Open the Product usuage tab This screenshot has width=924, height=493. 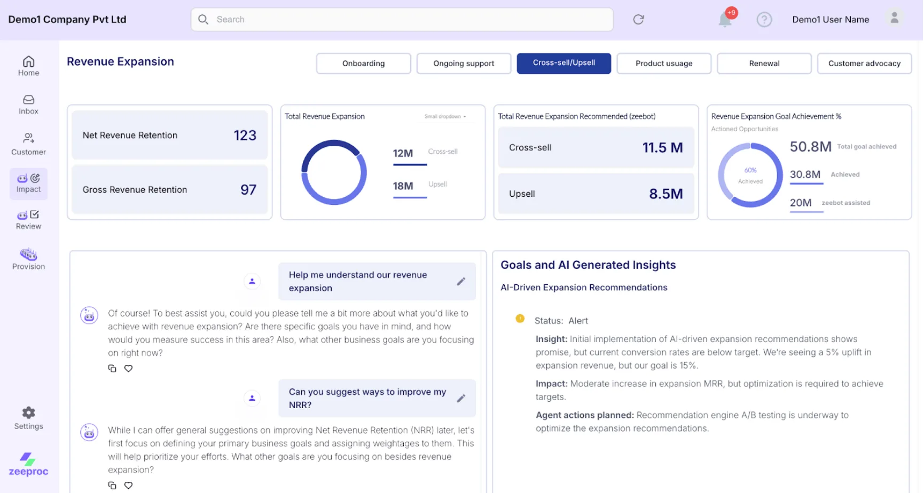[664, 63]
